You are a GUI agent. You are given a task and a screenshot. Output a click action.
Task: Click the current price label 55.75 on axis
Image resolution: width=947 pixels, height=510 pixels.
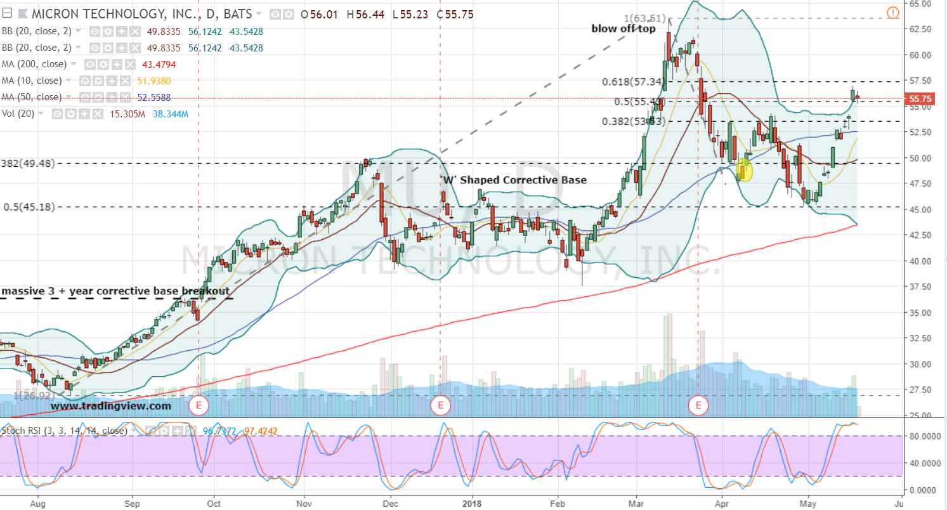tap(921, 99)
